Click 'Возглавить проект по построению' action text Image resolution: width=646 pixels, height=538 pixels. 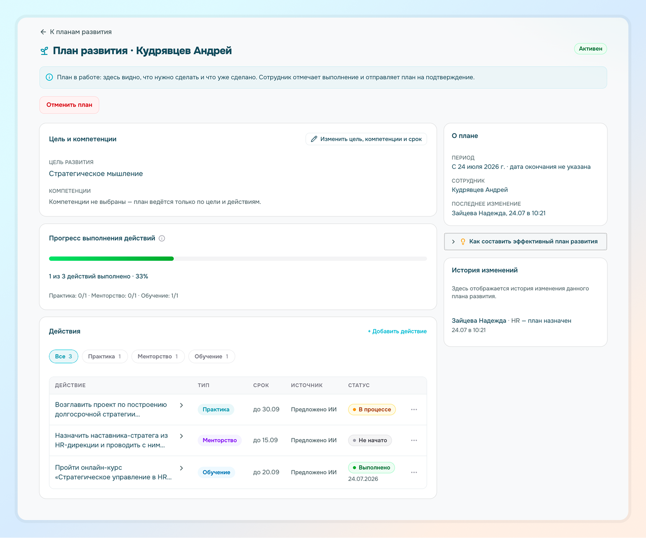111,405
